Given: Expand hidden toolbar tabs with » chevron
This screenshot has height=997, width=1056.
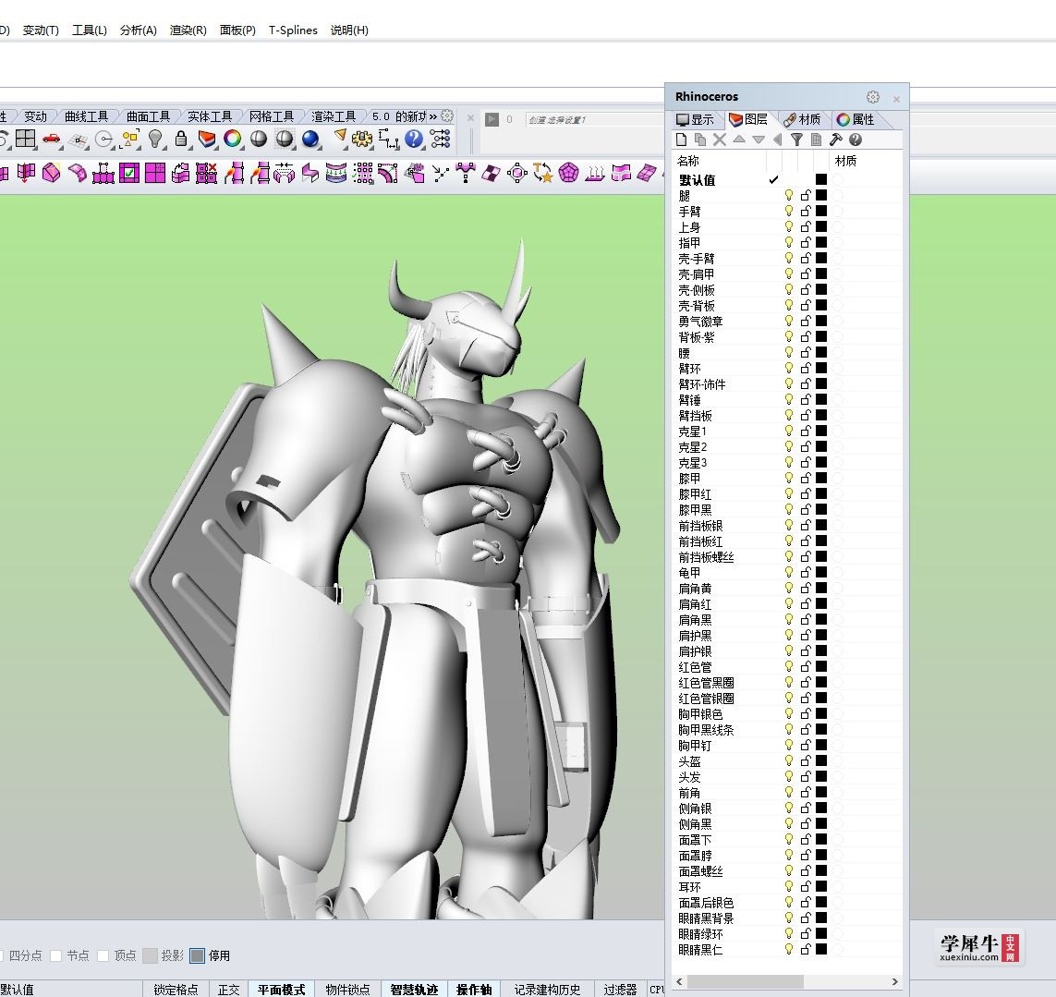Looking at the screenshot, I should coord(433,116).
